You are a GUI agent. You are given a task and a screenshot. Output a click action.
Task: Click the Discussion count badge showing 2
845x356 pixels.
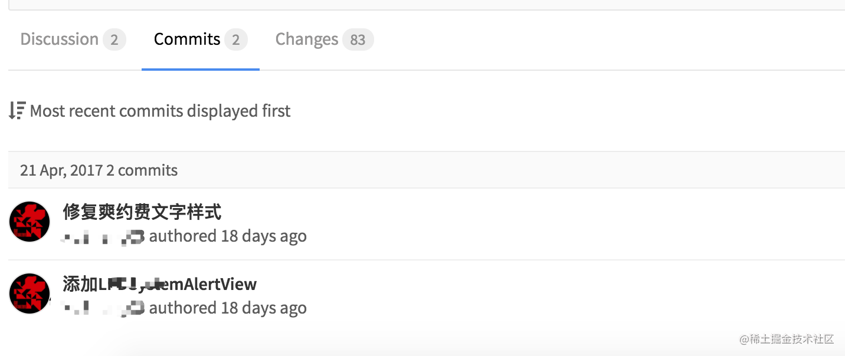114,40
